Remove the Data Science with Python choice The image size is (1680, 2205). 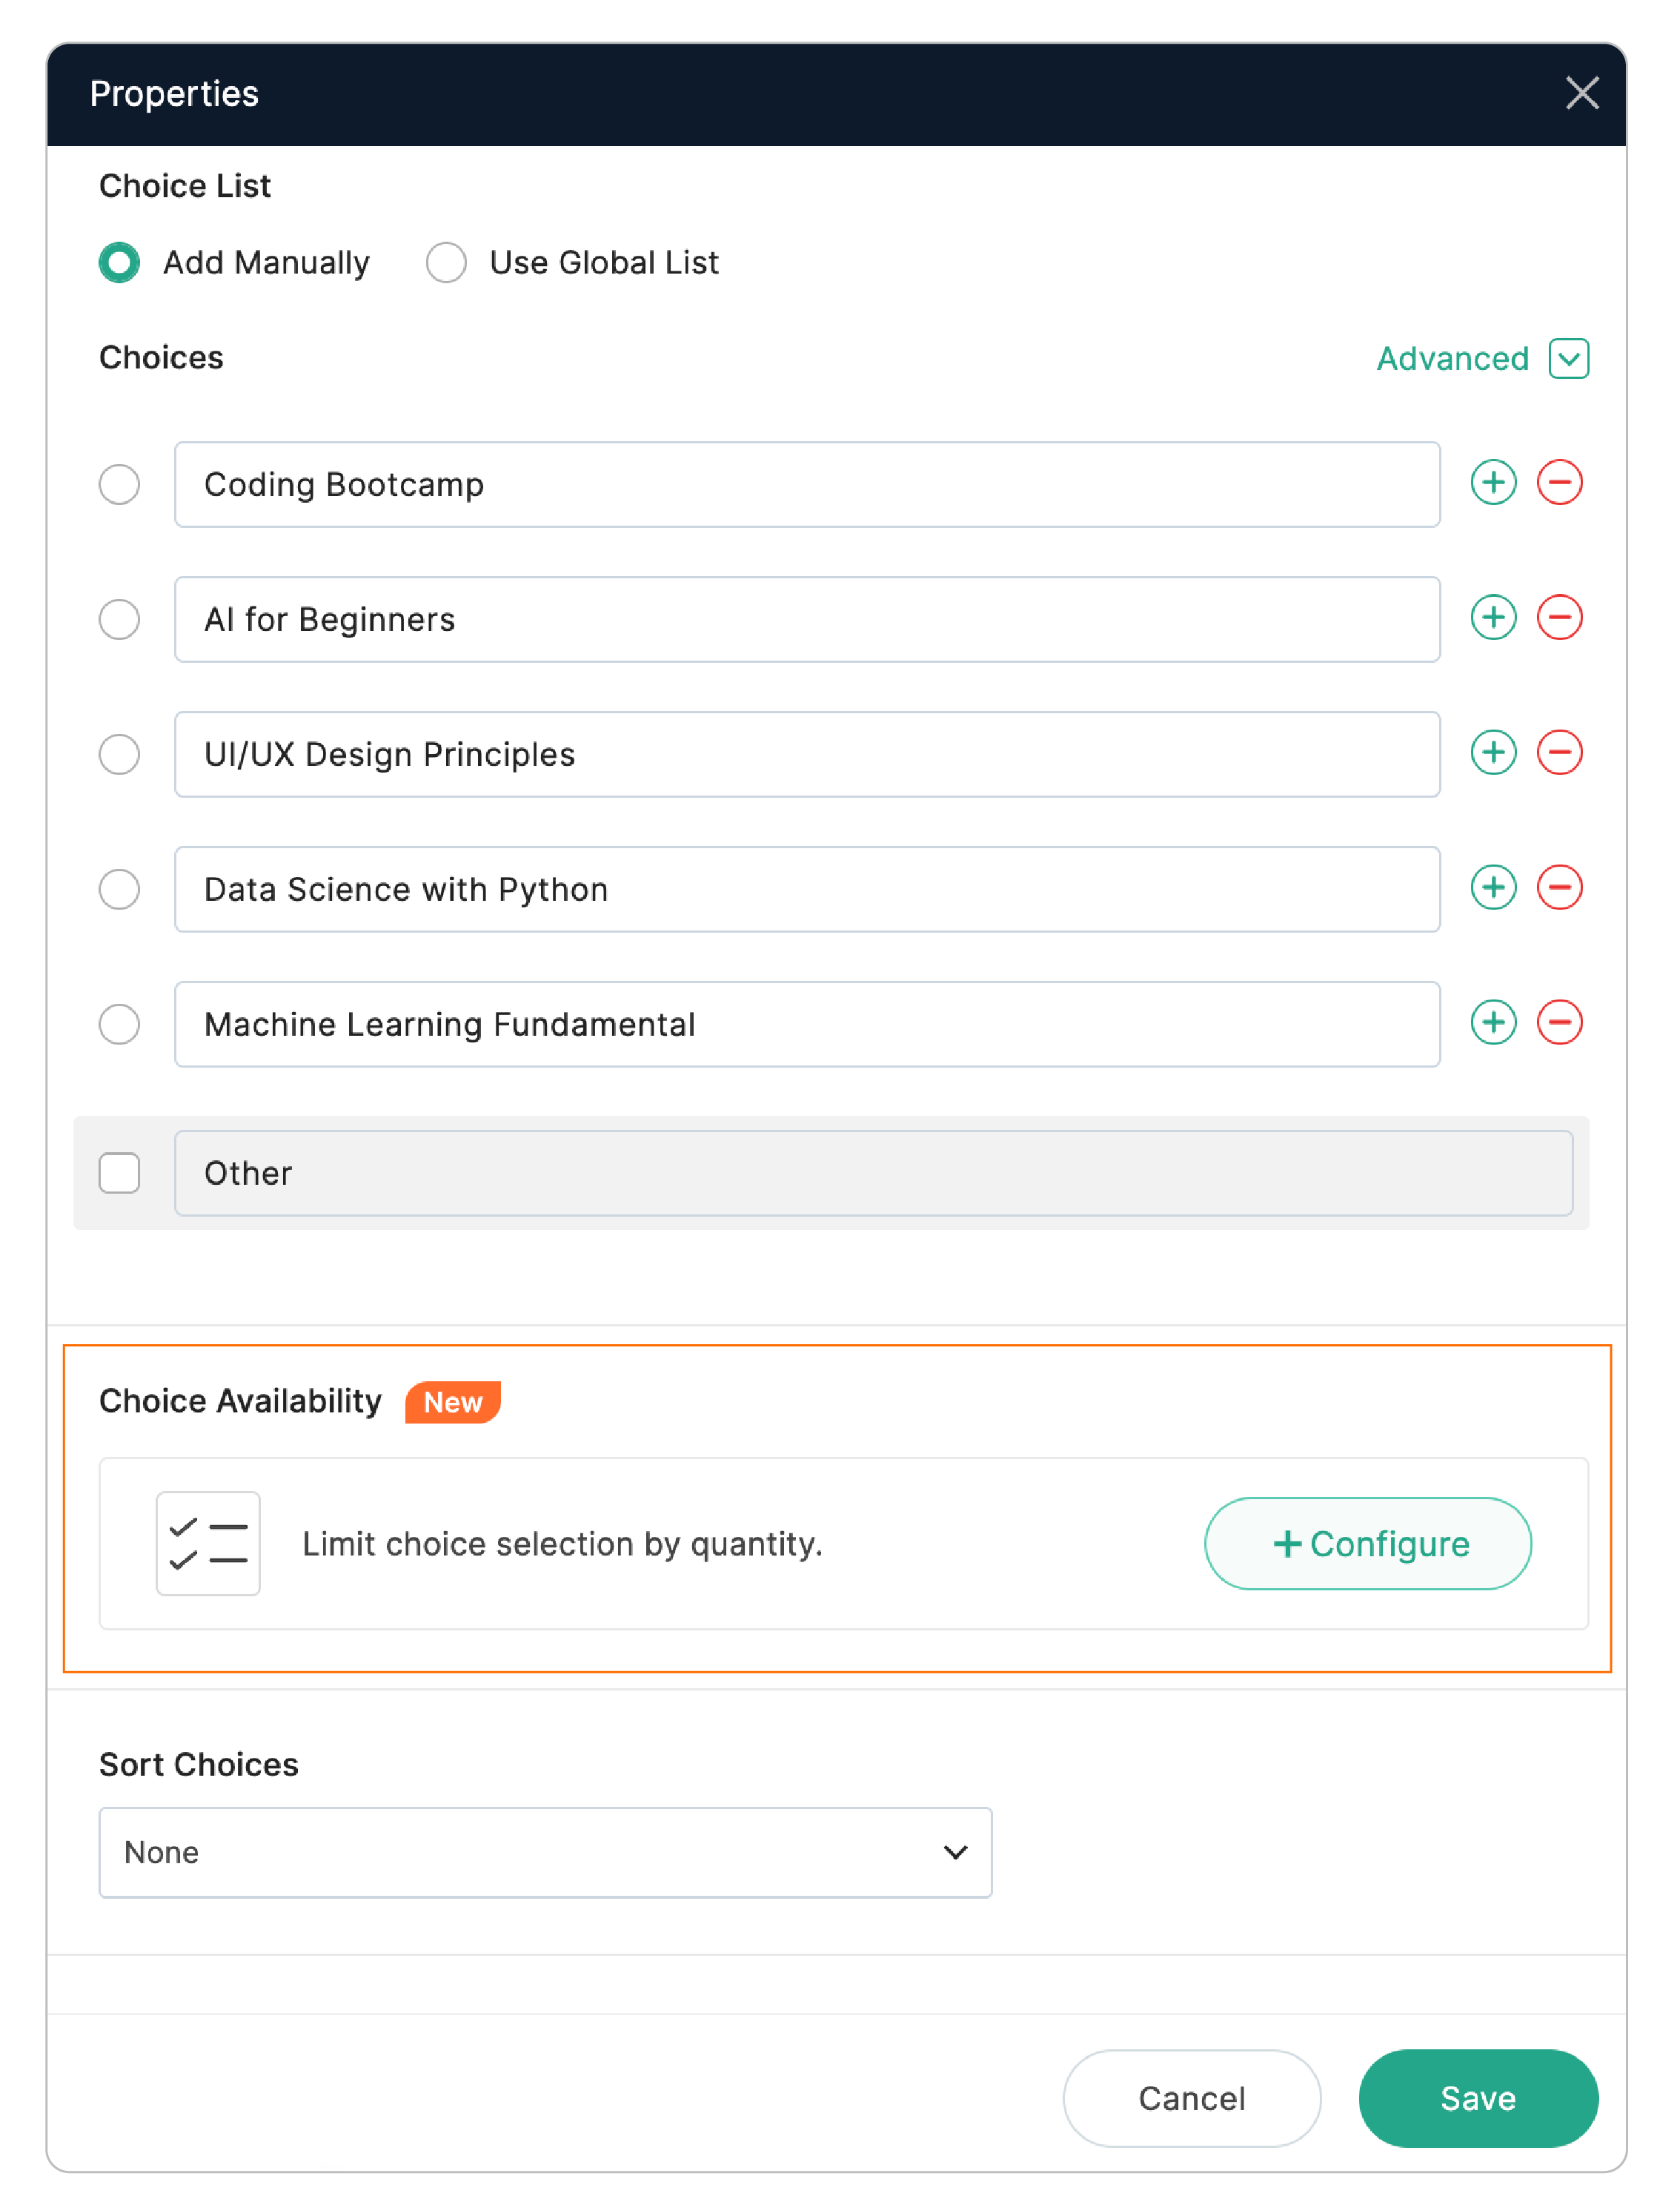tap(1560, 888)
